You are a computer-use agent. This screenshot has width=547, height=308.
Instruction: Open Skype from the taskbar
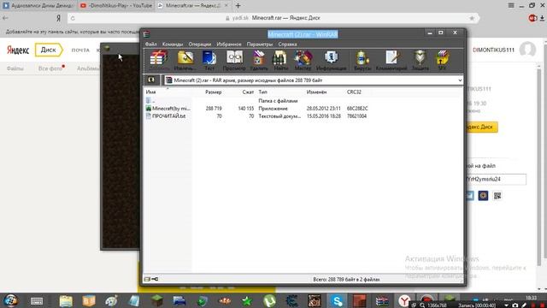[337, 300]
